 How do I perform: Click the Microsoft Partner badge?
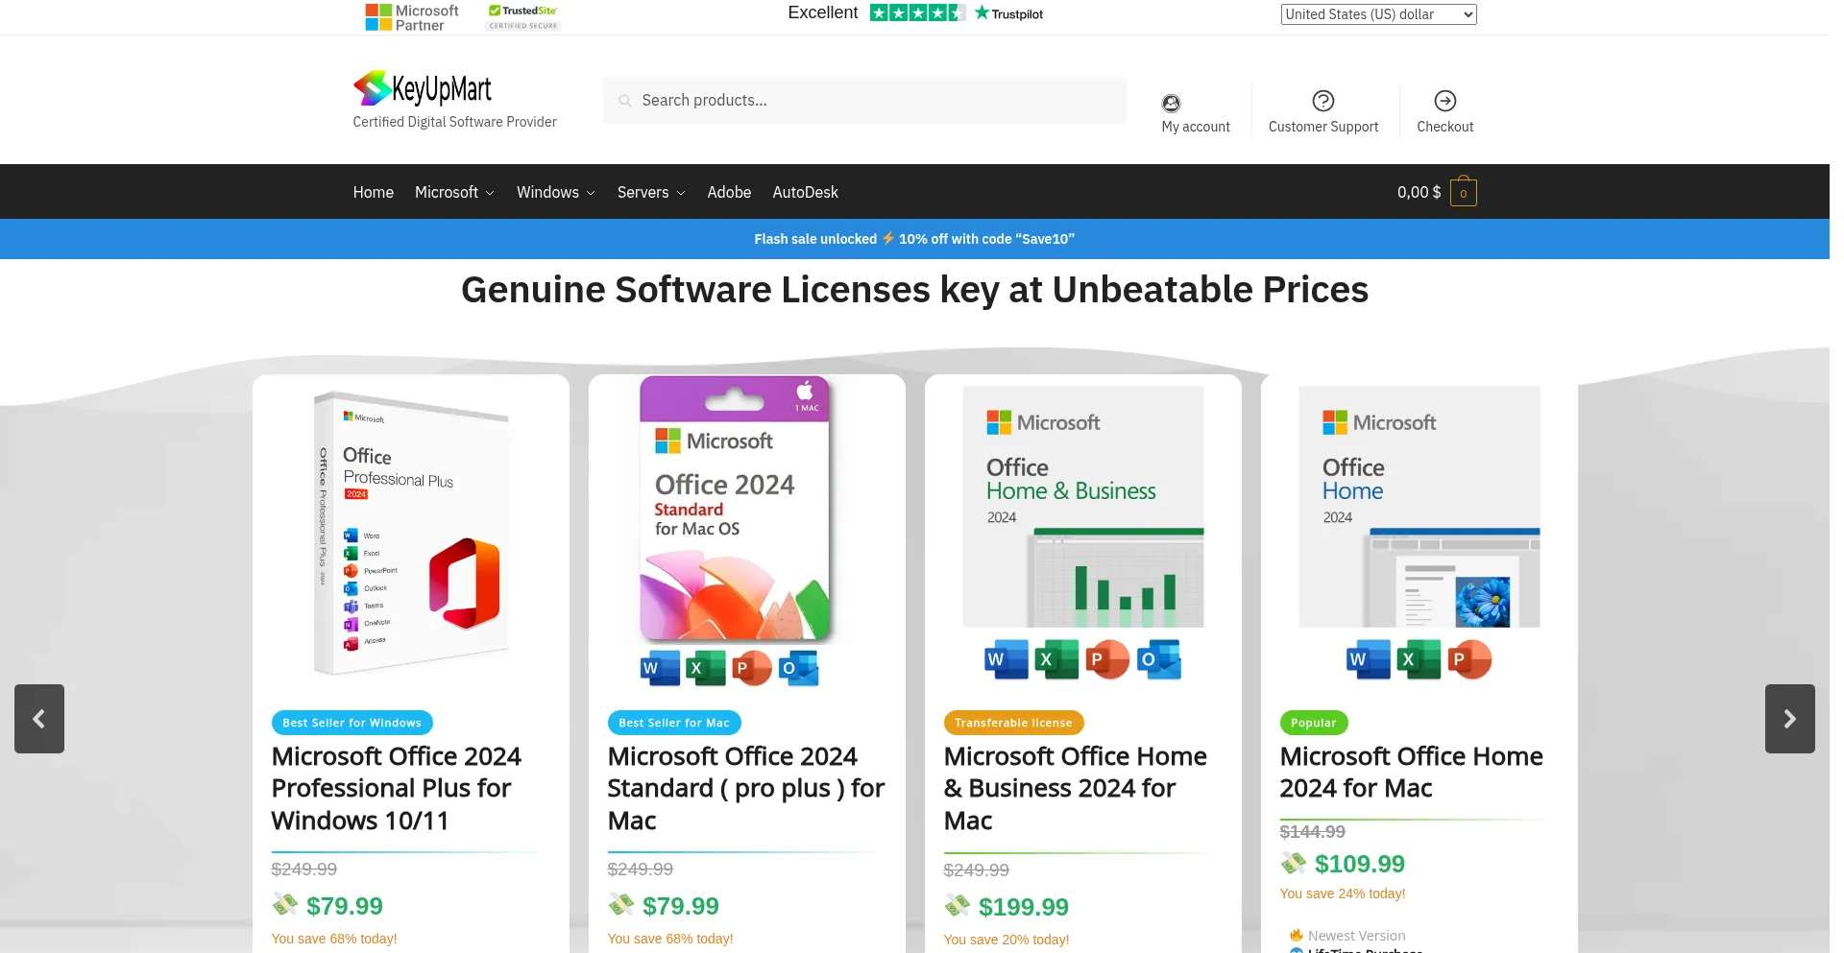[412, 17]
